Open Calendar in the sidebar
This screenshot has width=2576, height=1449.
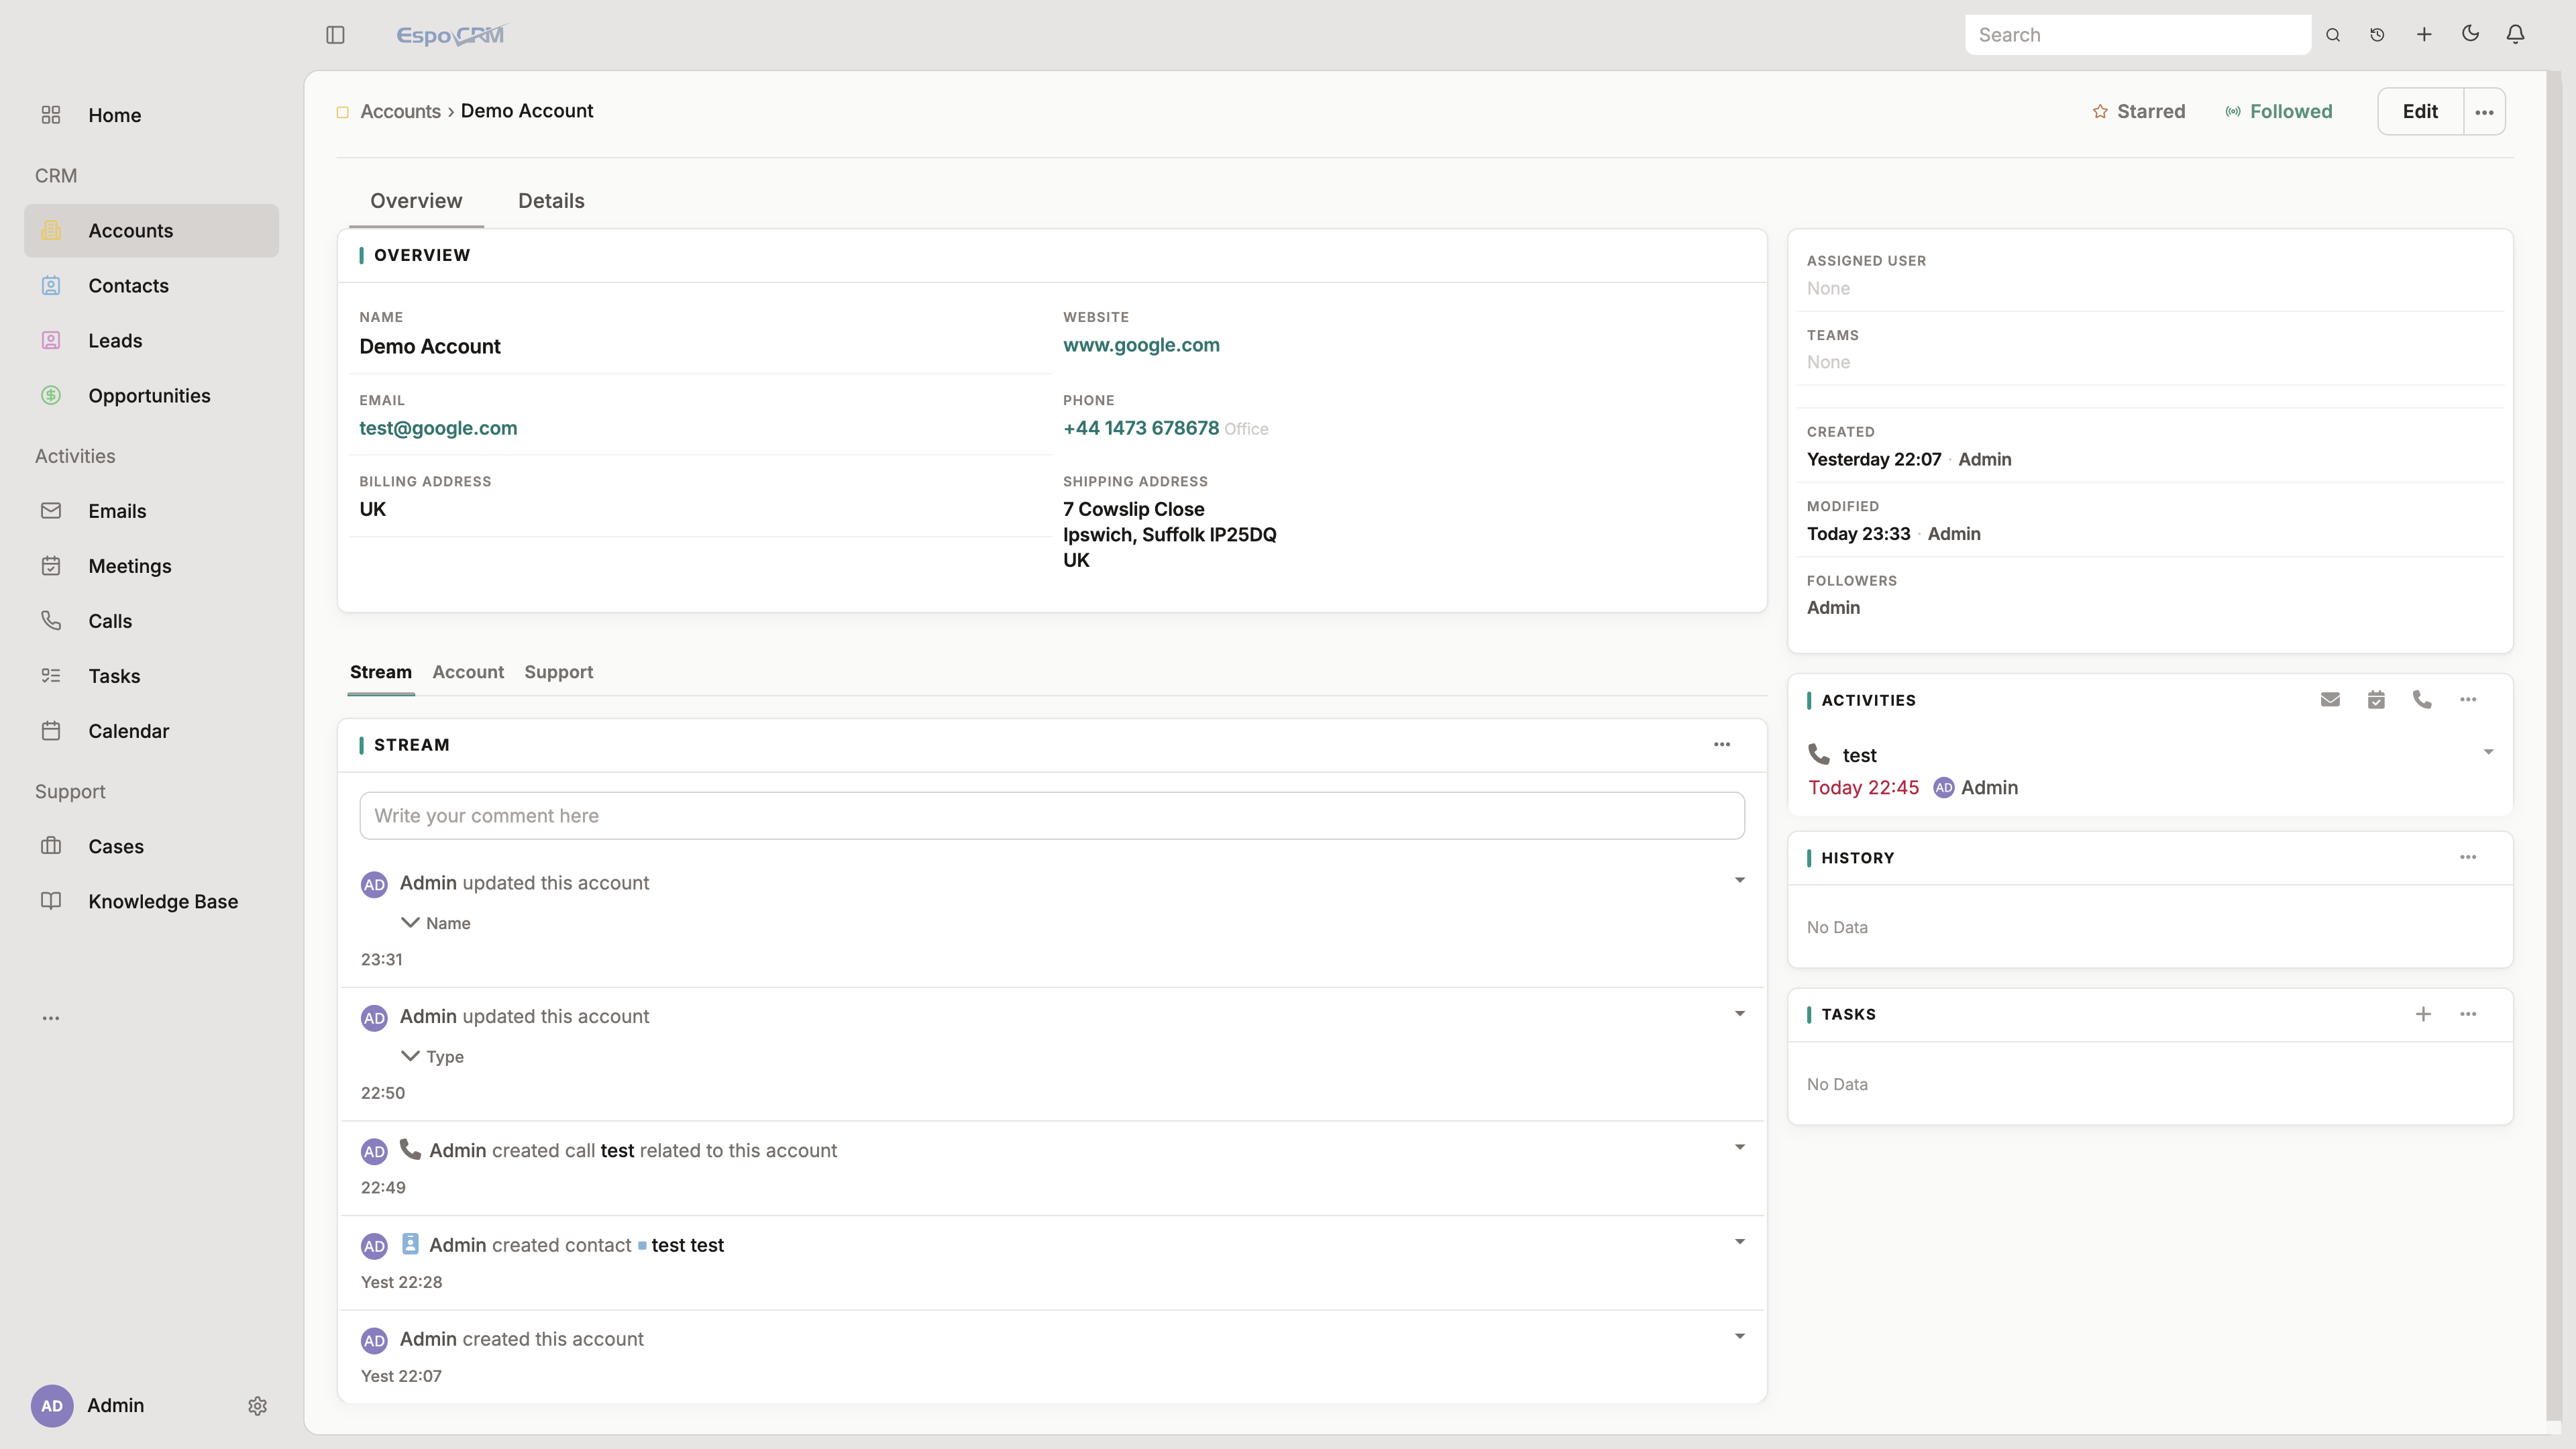click(151, 731)
